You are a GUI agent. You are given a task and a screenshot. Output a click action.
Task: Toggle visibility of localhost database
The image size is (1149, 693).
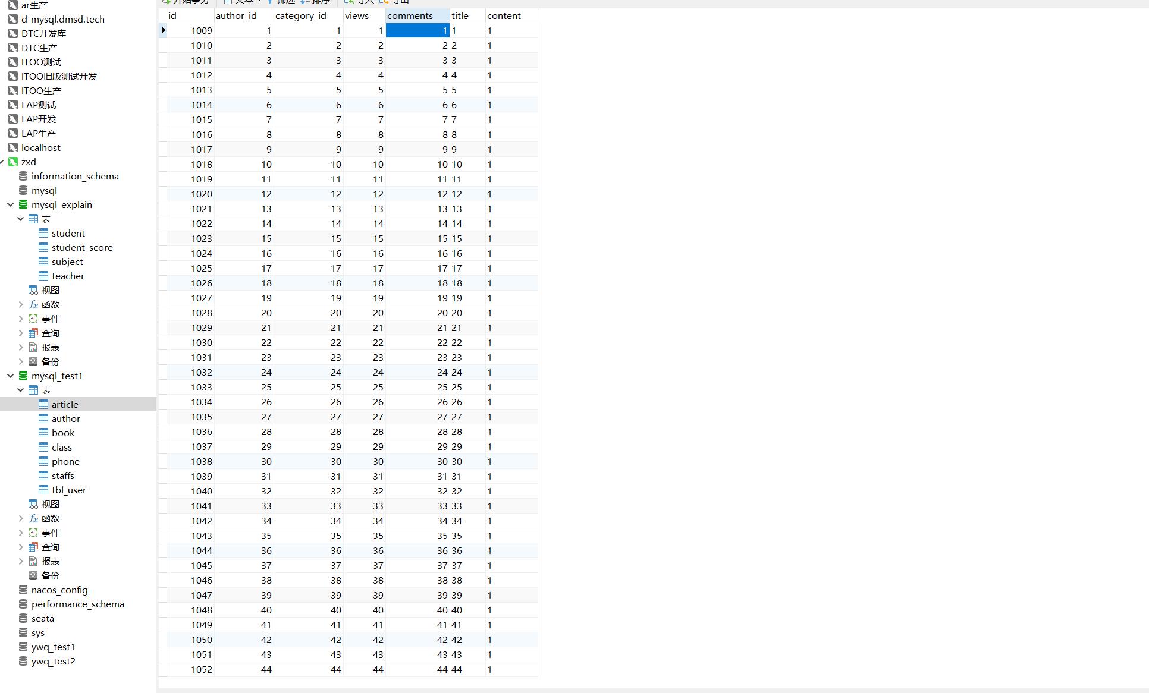coord(42,147)
